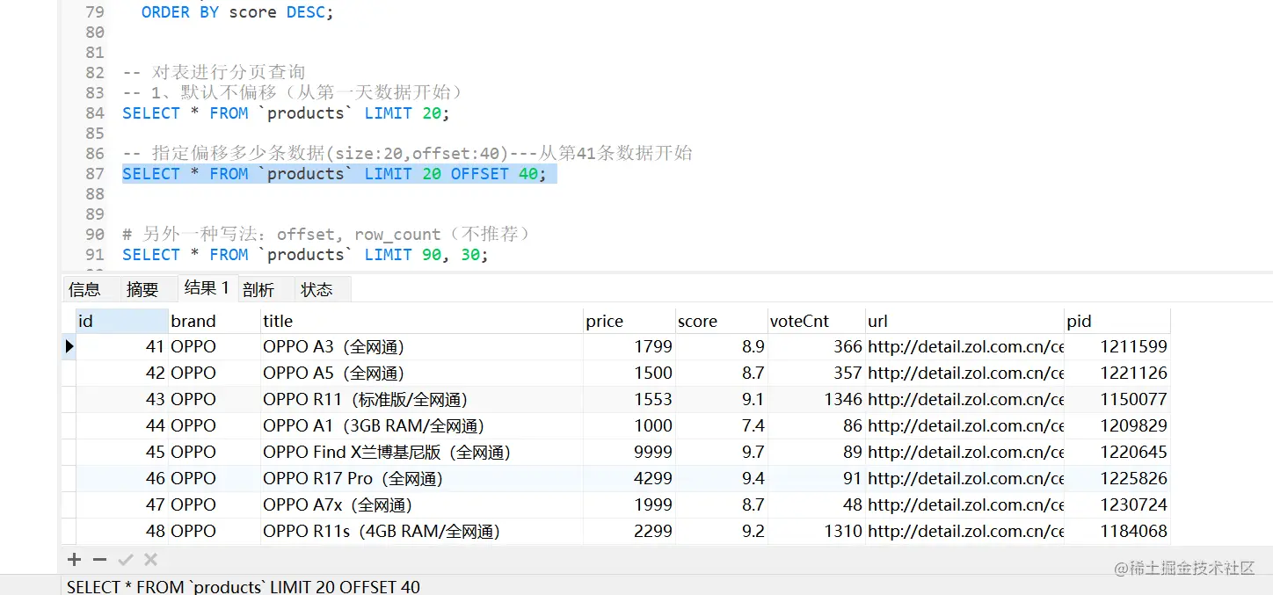Screen dimensions: 1273x595
Task: Apply changes with checkmark icon
Action: click(125, 560)
